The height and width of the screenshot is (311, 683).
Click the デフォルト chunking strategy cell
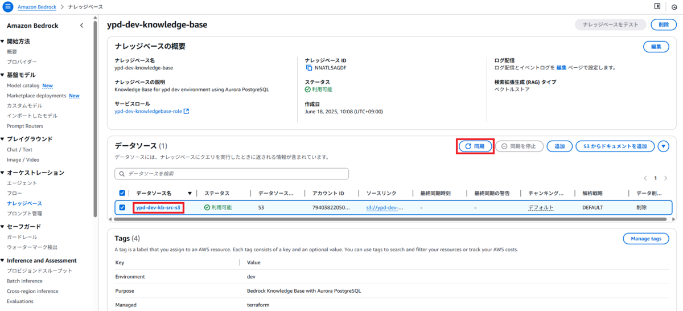[541, 208]
